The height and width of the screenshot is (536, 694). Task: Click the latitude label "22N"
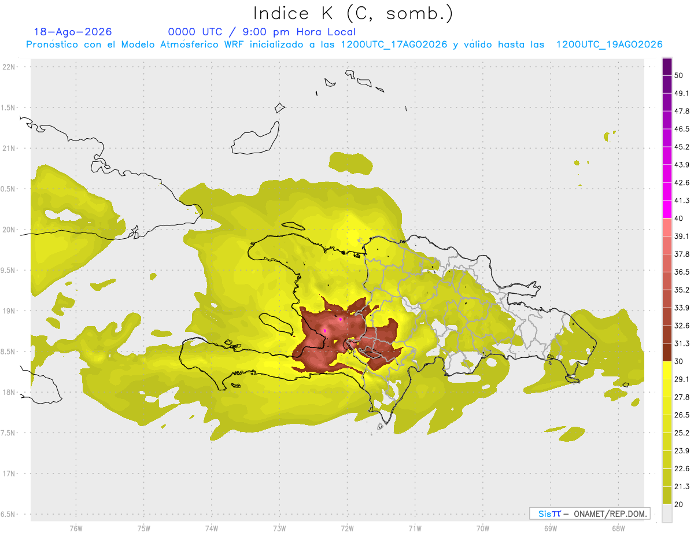(9, 67)
